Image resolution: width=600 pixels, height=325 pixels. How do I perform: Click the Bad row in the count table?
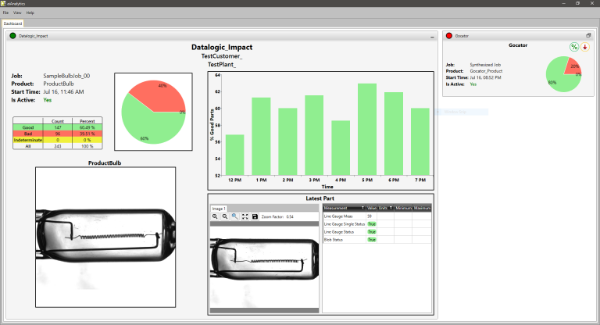point(57,134)
